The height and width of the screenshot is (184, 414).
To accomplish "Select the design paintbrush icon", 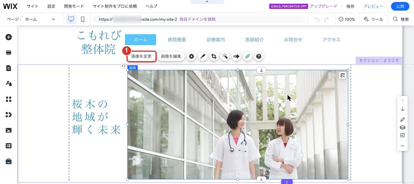I will [x=203, y=56].
